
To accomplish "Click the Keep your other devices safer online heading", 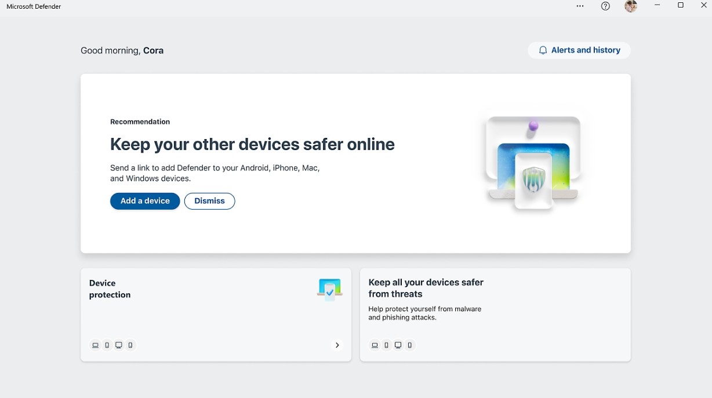I will pos(252,144).
